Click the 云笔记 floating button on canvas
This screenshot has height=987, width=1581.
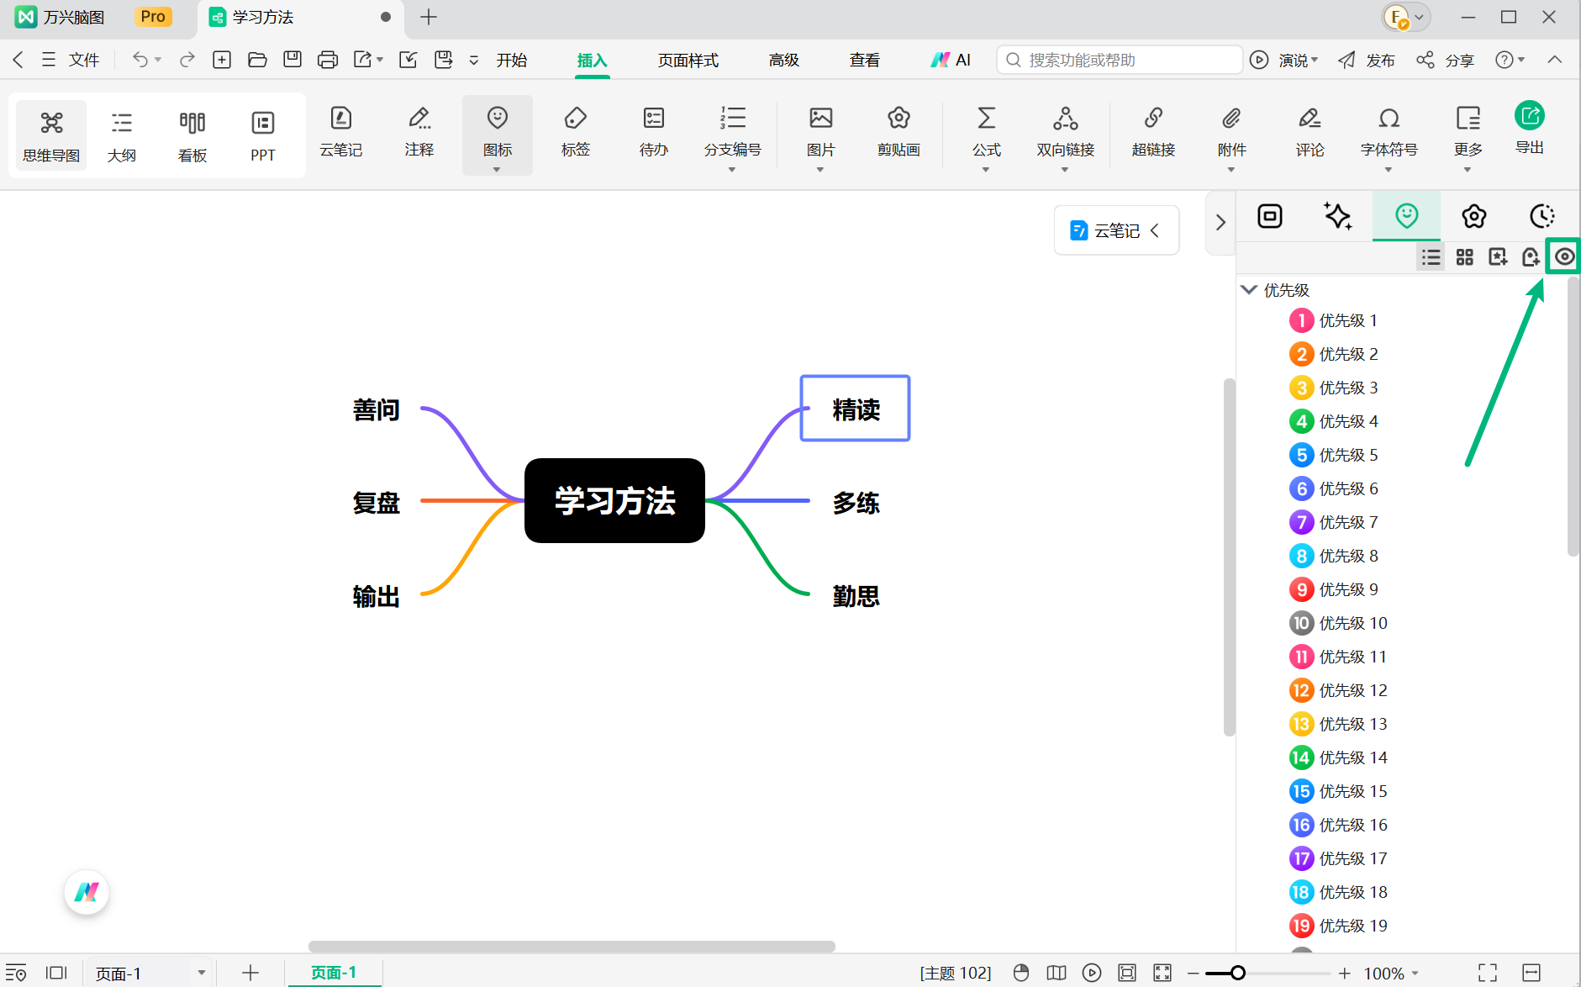(1117, 230)
